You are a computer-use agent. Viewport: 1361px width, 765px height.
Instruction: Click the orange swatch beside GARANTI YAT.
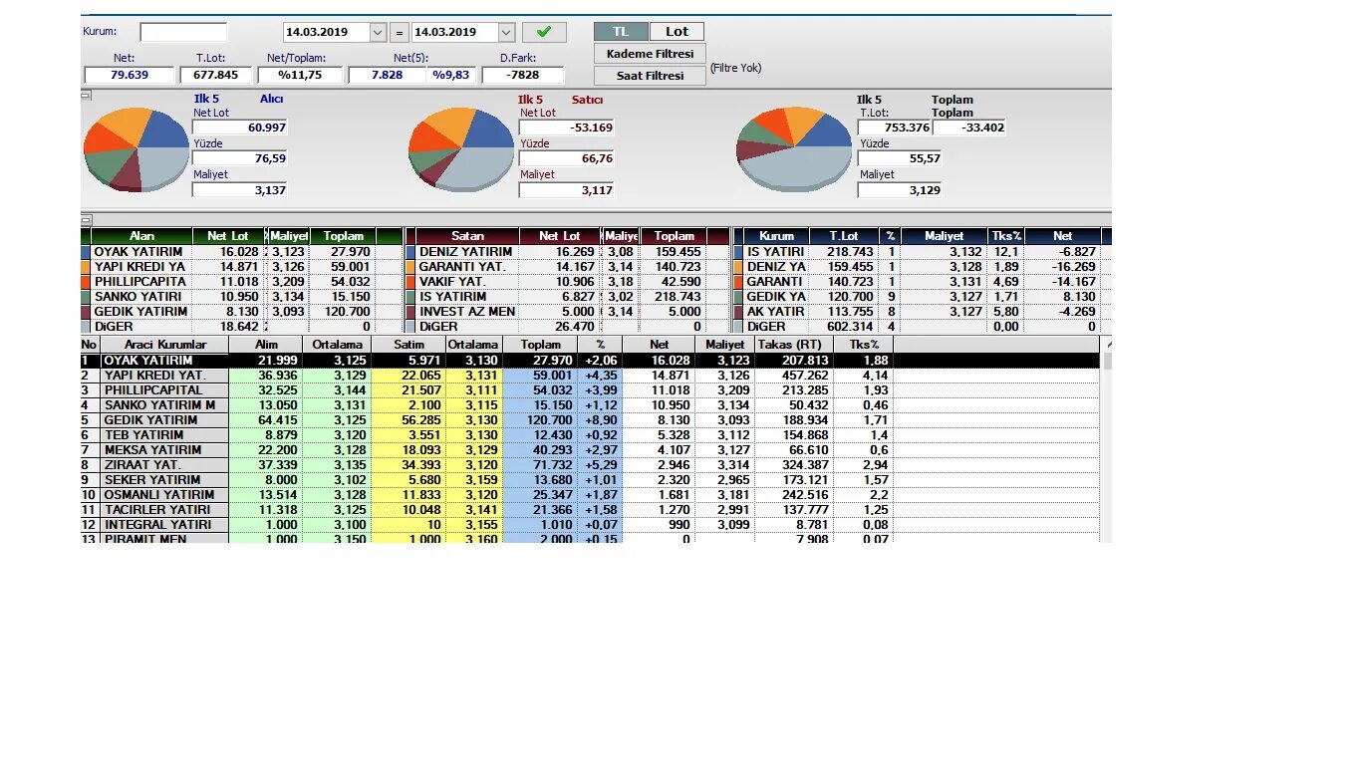pos(410,267)
